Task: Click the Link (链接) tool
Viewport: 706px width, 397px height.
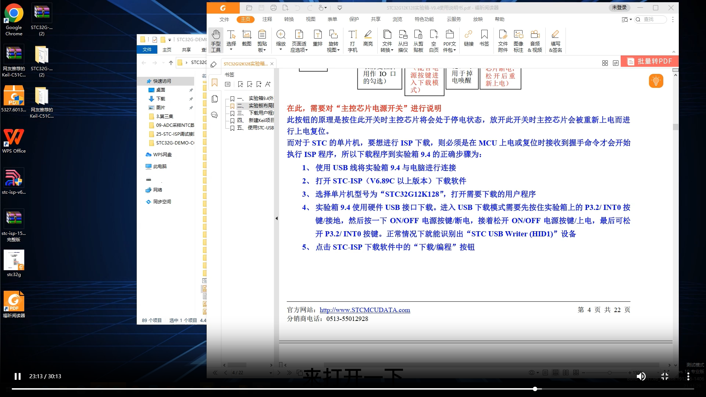Action: [469, 38]
